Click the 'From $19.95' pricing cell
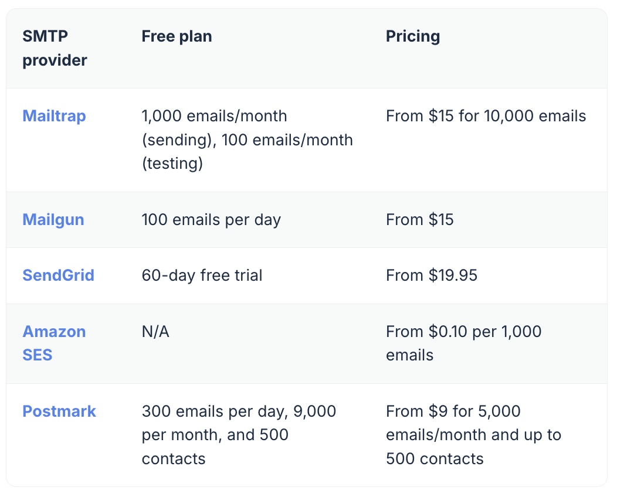 tap(431, 275)
